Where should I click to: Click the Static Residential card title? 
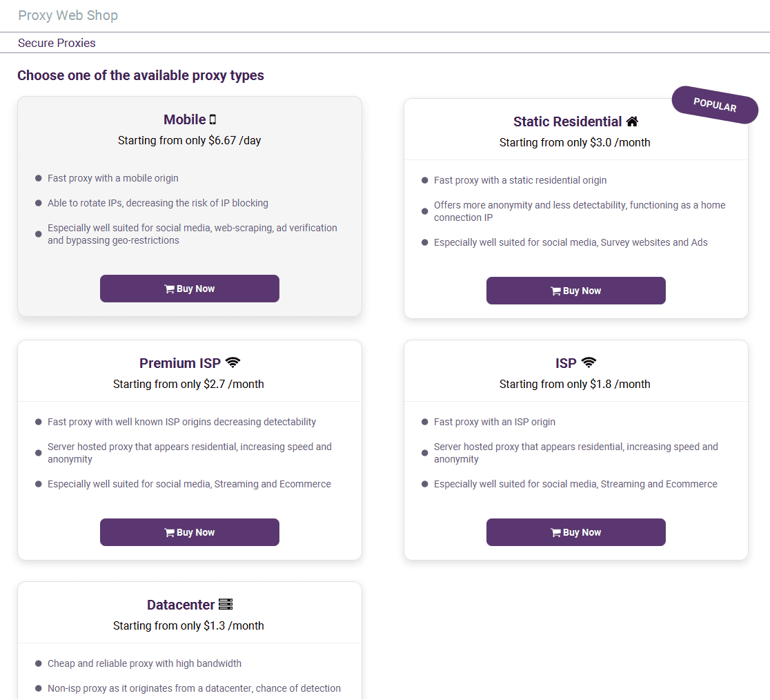(567, 121)
